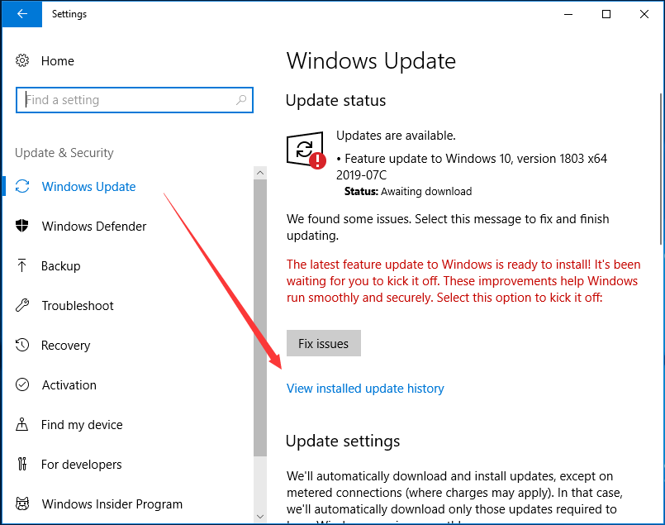Click the Windows Defender shield icon

click(x=22, y=226)
